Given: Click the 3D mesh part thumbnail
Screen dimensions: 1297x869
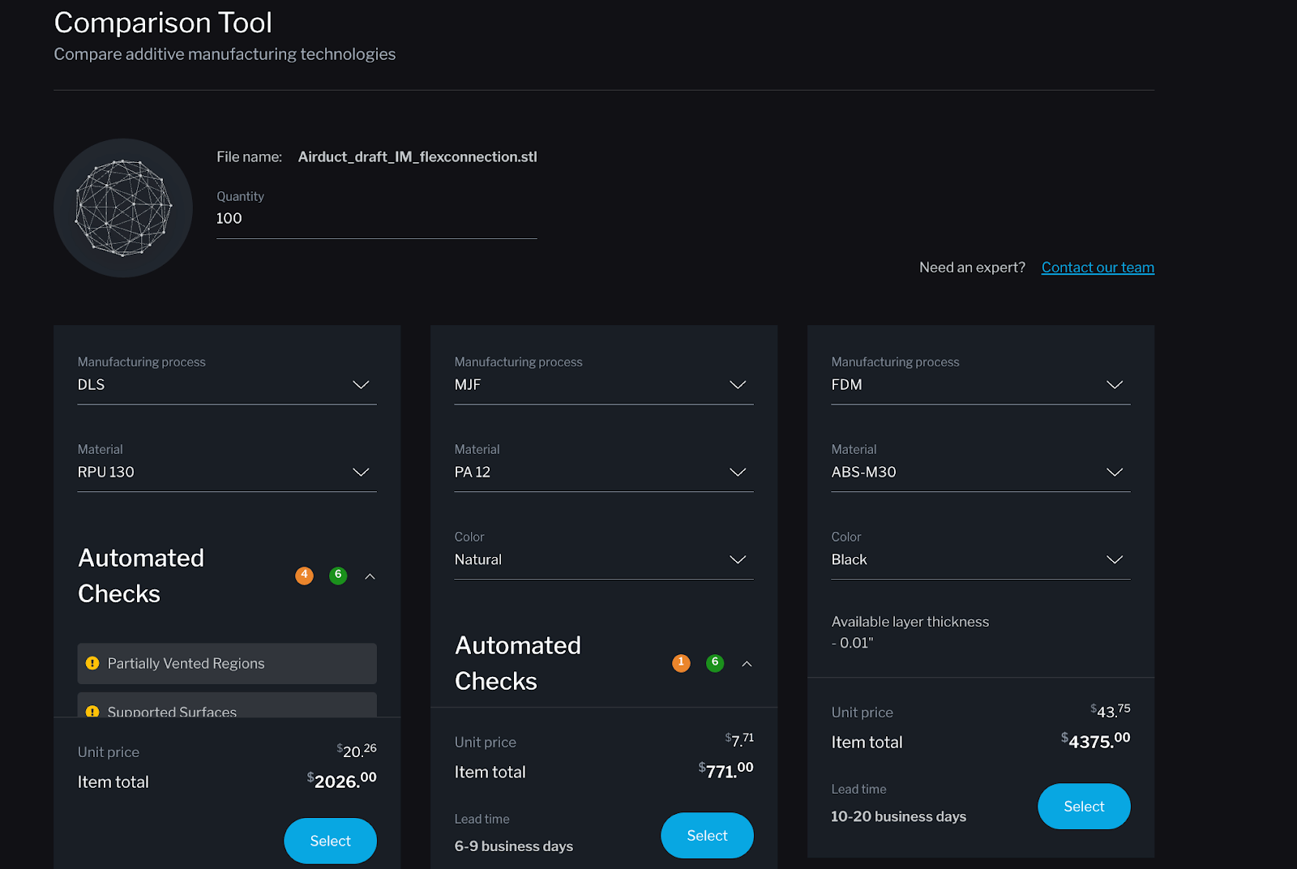Looking at the screenshot, I should click(123, 208).
